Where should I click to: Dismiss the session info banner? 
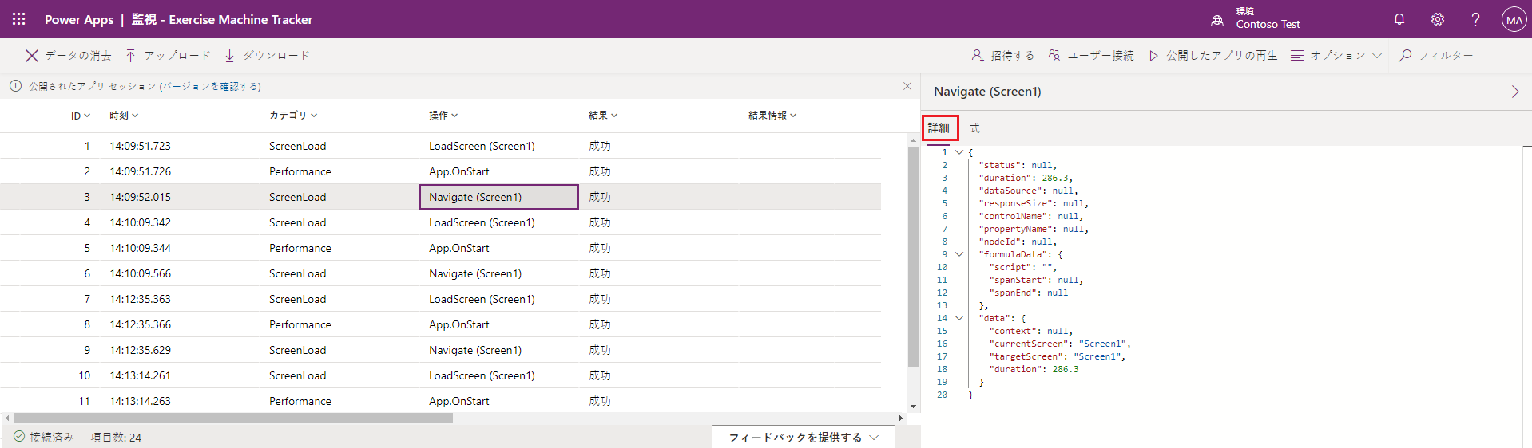[x=907, y=86]
